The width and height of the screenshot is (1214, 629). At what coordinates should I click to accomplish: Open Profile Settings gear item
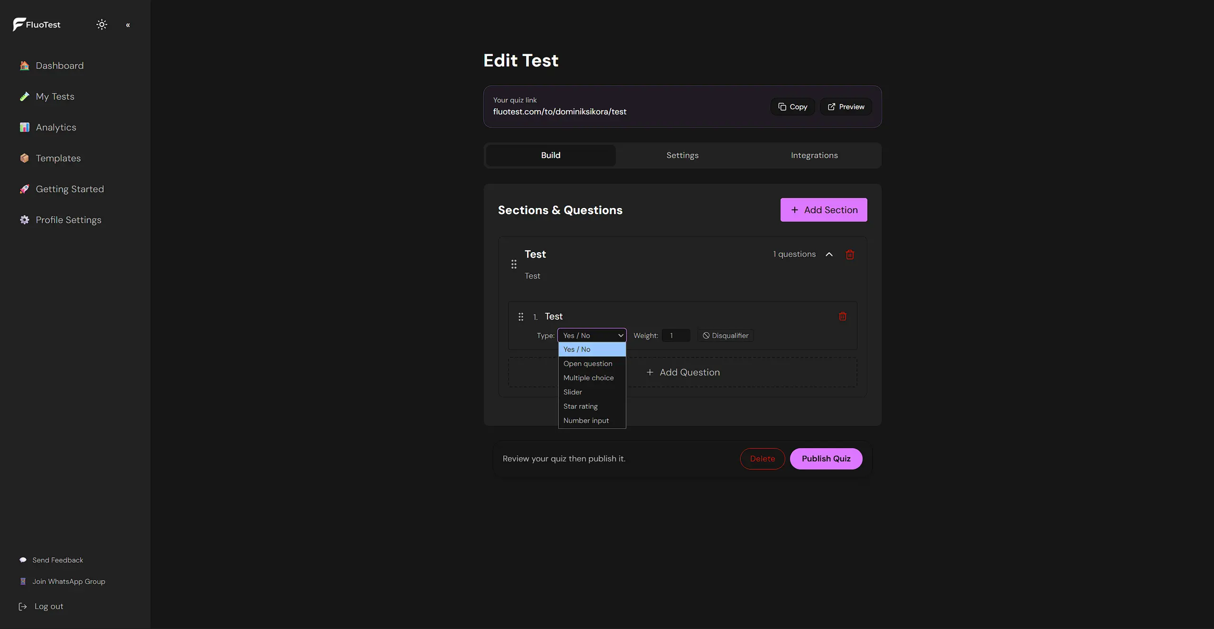click(60, 220)
